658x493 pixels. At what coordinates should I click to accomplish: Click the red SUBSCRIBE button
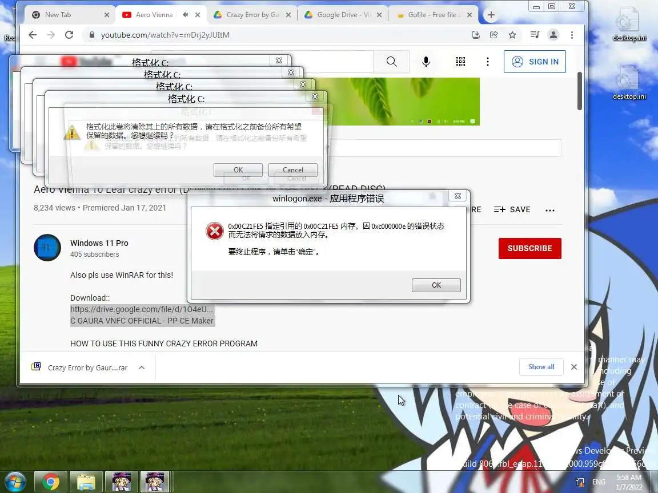tap(529, 248)
